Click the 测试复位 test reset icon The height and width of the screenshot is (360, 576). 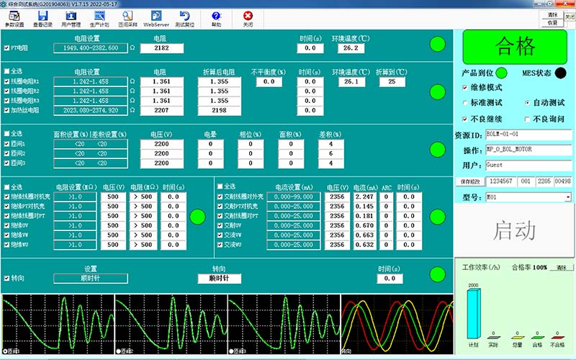click(186, 17)
